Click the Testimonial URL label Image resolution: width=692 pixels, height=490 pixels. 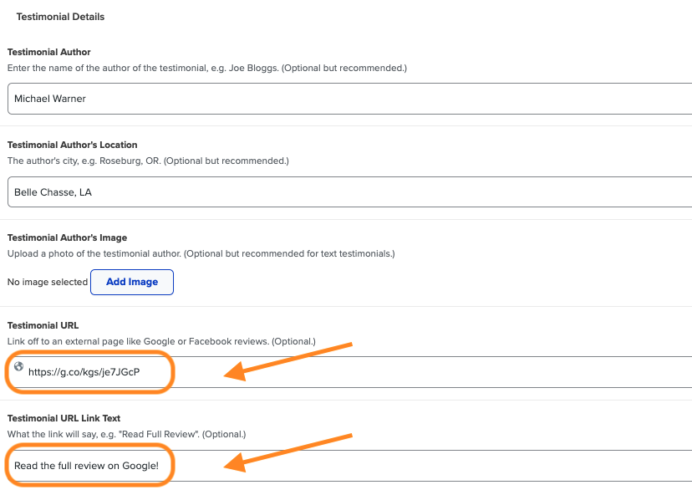click(x=43, y=325)
